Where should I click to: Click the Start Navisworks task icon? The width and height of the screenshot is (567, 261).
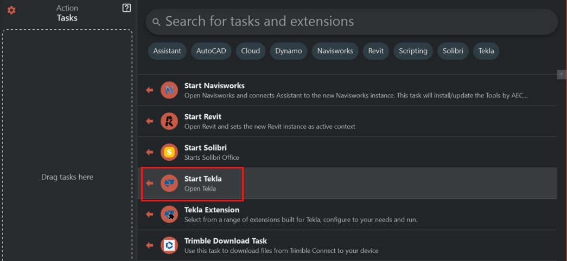(x=169, y=90)
